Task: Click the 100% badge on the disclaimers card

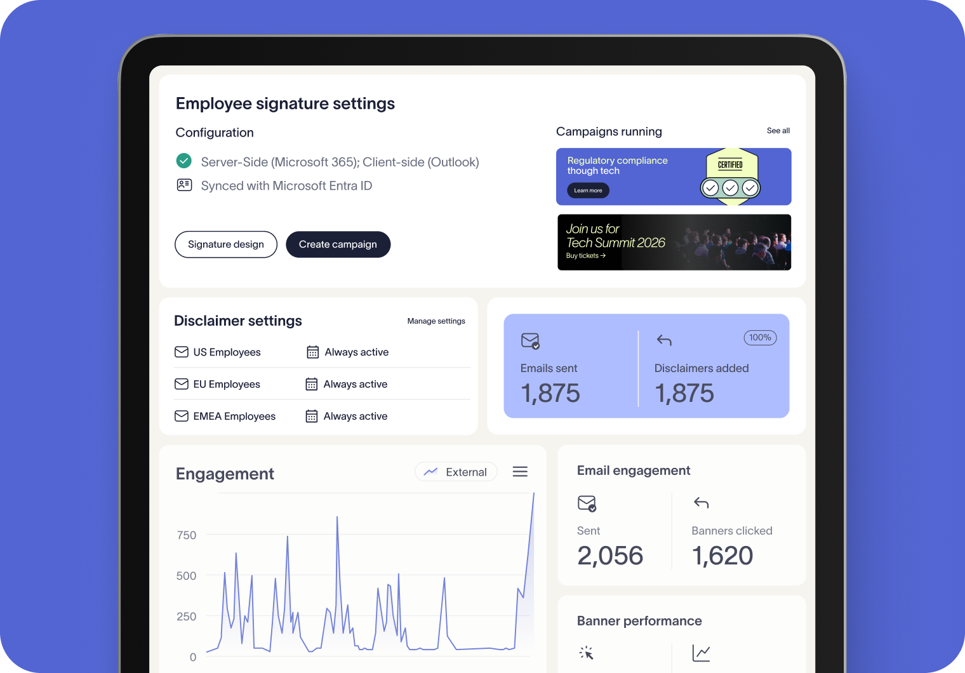Action: coord(760,338)
